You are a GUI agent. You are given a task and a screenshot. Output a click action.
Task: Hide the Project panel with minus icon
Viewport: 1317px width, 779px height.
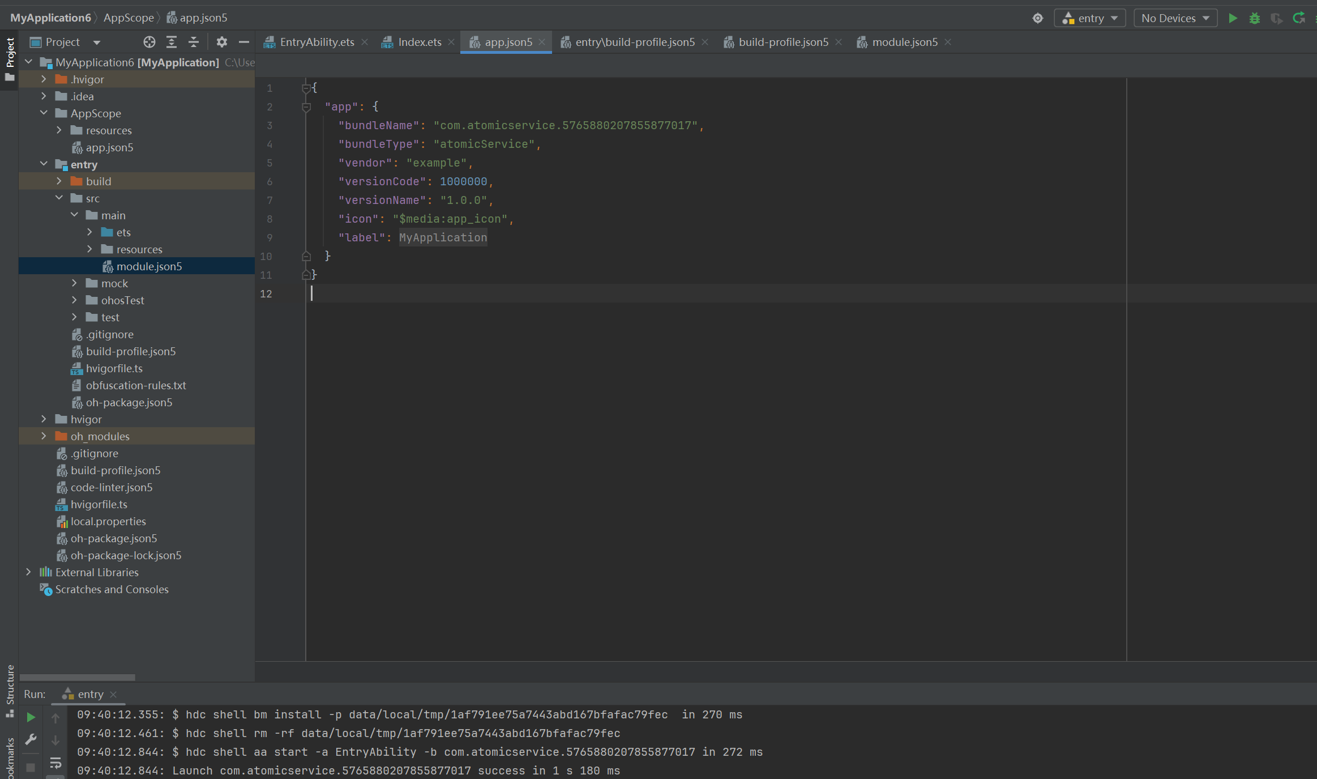(x=244, y=42)
